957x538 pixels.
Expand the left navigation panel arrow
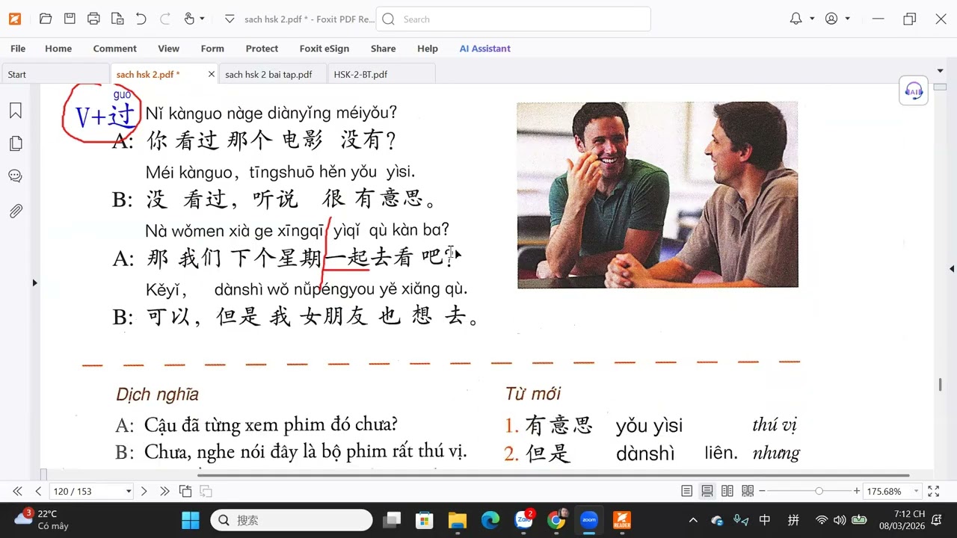tap(34, 282)
